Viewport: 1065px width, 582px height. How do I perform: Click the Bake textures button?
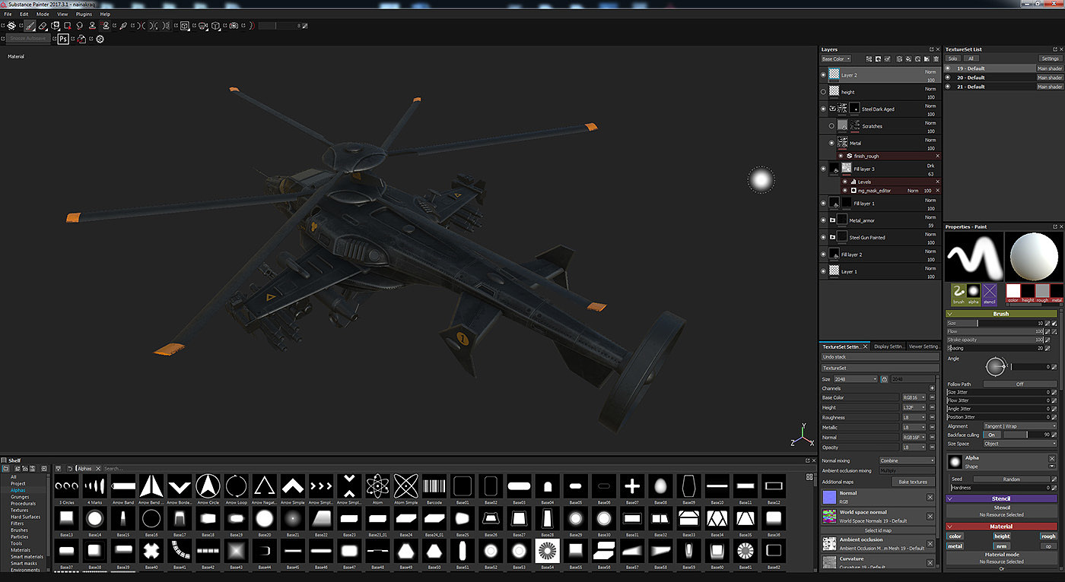tap(913, 482)
